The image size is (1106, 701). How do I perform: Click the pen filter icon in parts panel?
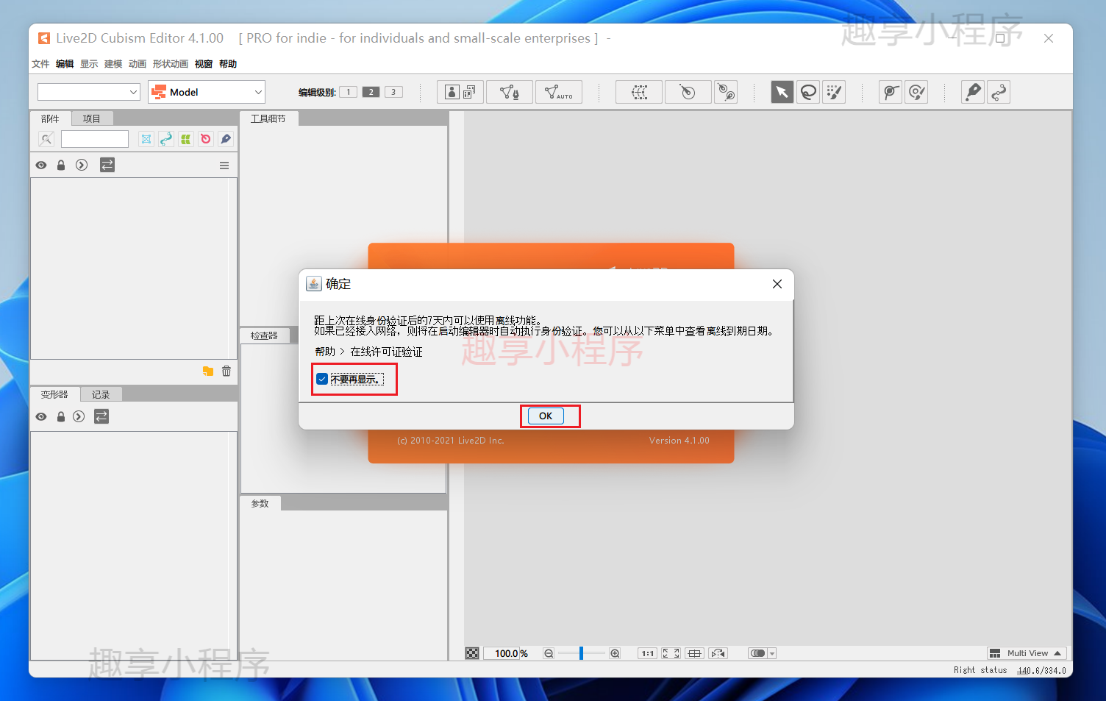point(226,139)
